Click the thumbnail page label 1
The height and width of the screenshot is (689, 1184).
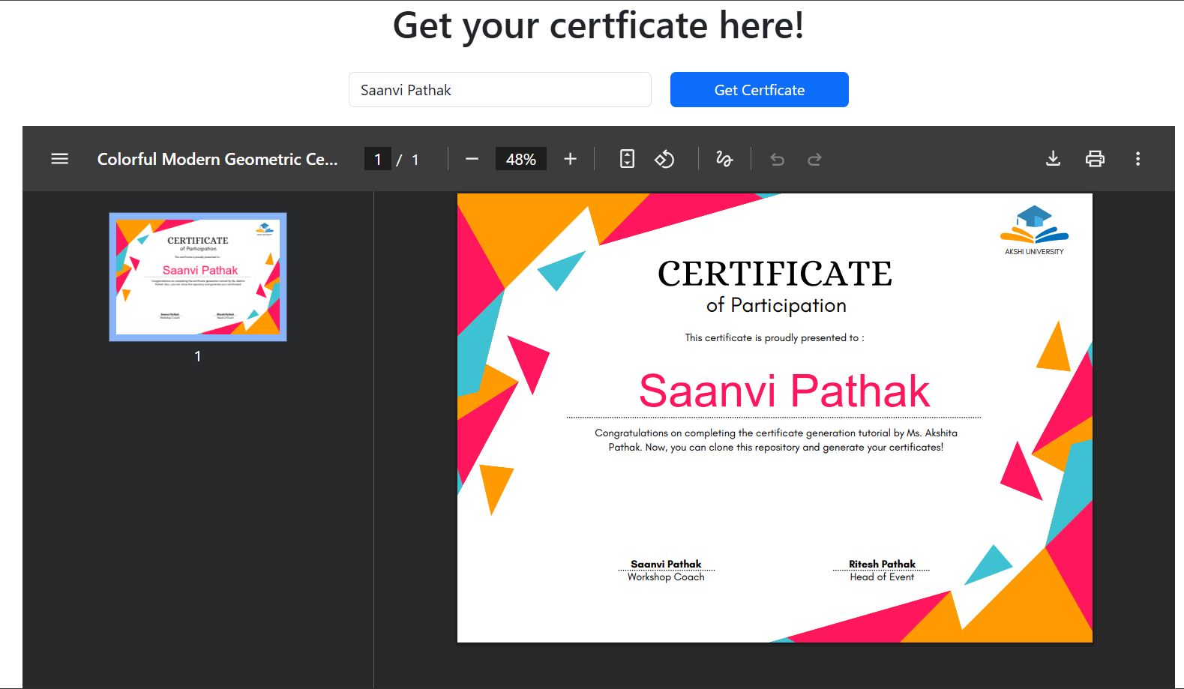point(198,357)
